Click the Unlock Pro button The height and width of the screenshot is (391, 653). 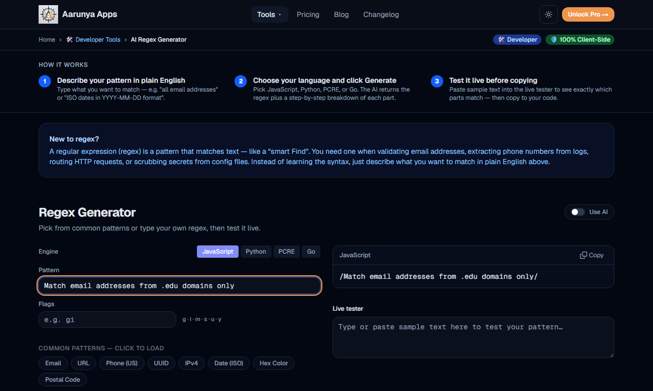coord(588,14)
